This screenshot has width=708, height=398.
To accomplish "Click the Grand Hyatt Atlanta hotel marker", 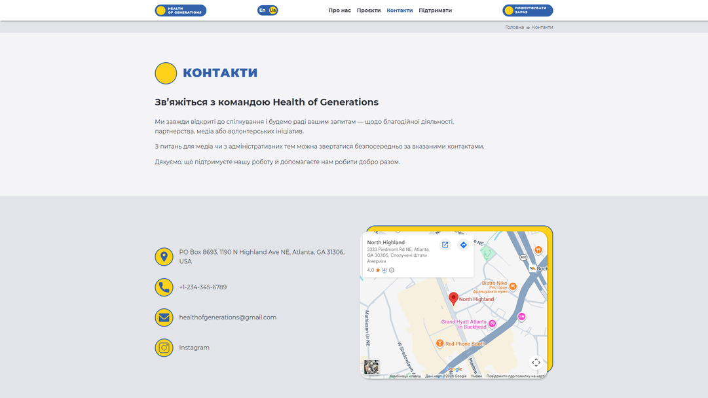I will 492,323.
